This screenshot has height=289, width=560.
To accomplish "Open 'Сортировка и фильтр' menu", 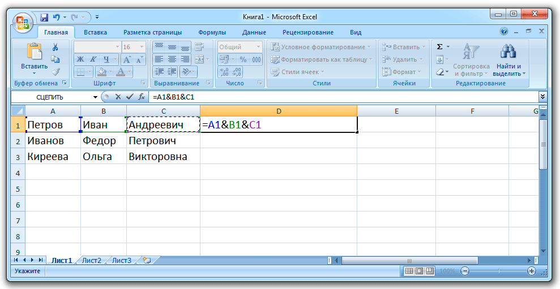I will 472,59.
